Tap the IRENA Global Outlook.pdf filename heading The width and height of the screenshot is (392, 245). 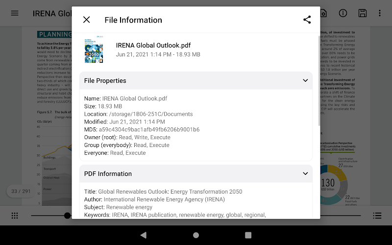click(153, 45)
